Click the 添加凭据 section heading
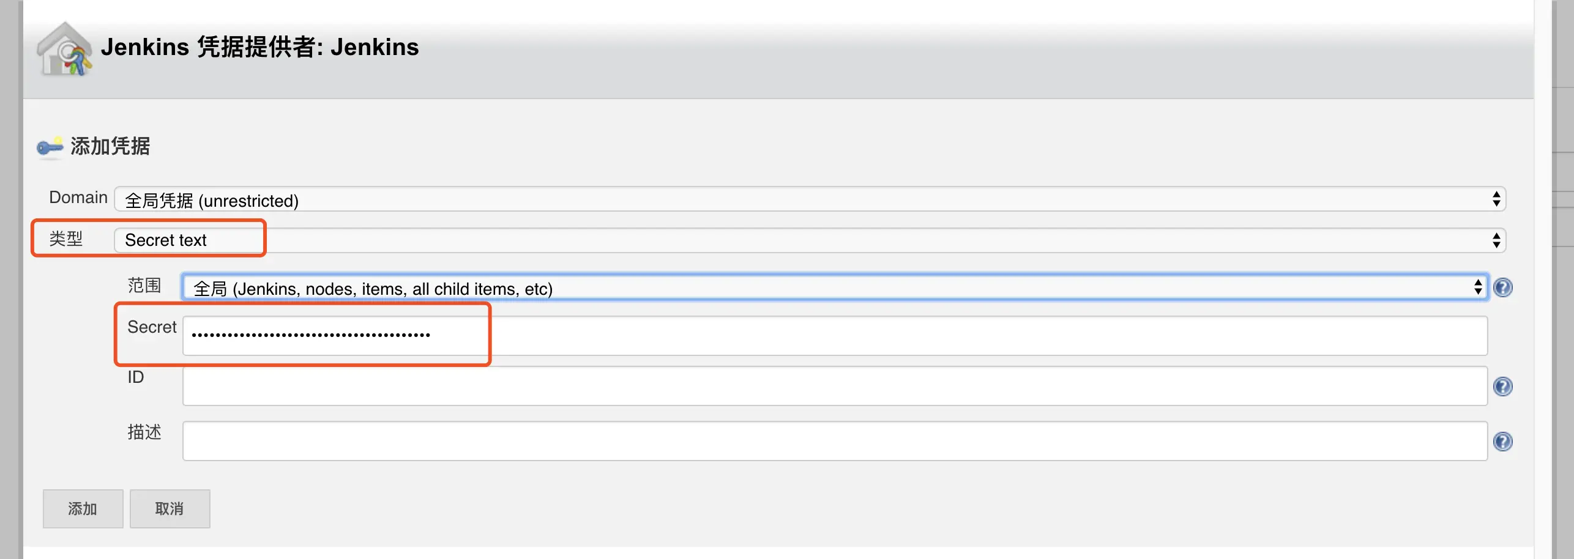Viewport: 1574px width, 559px height. tap(110, 146)
